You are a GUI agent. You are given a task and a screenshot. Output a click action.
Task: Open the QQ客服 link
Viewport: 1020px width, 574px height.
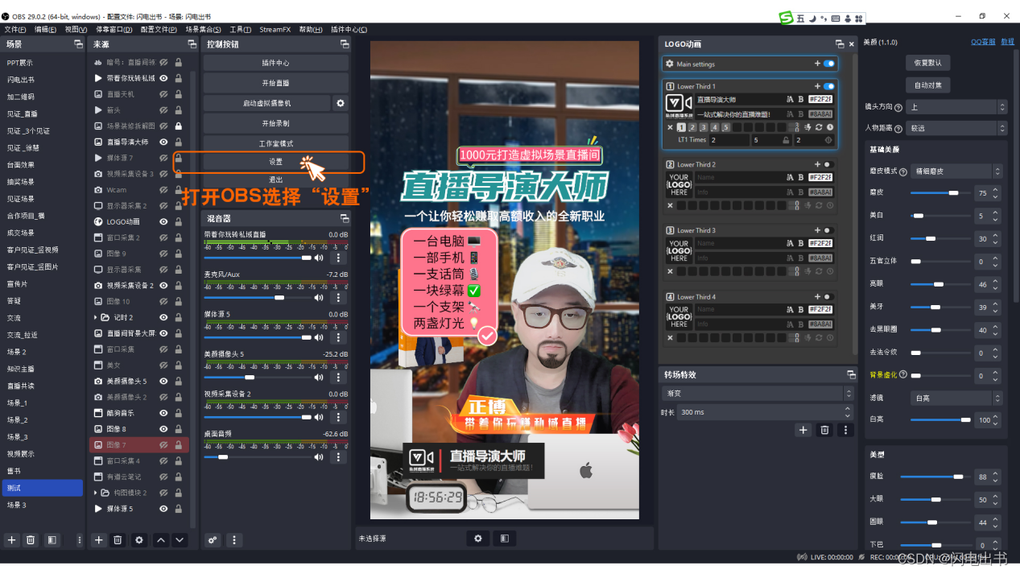[983, 42]
